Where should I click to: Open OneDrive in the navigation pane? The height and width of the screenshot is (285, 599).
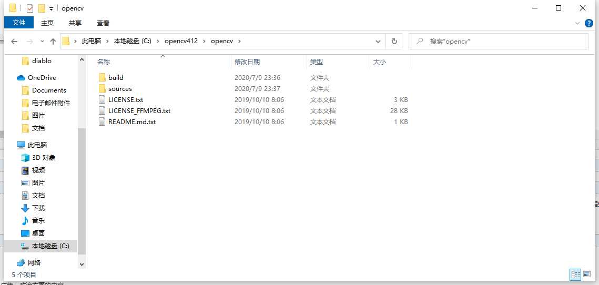(x=42, y=77)
